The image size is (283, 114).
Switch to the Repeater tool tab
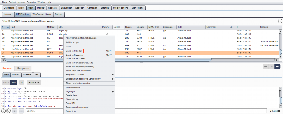coord(53,8)
